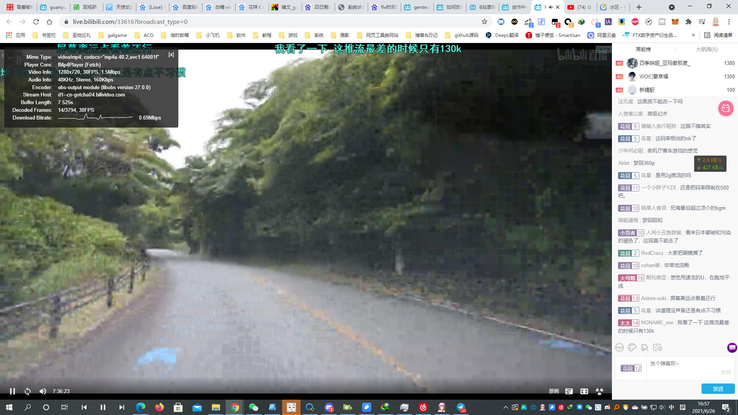
Task: Open profile of WO们要幸福
Action: [653, 76]
